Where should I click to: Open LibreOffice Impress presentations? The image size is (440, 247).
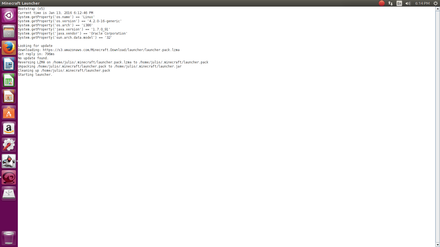pos(9,96)
